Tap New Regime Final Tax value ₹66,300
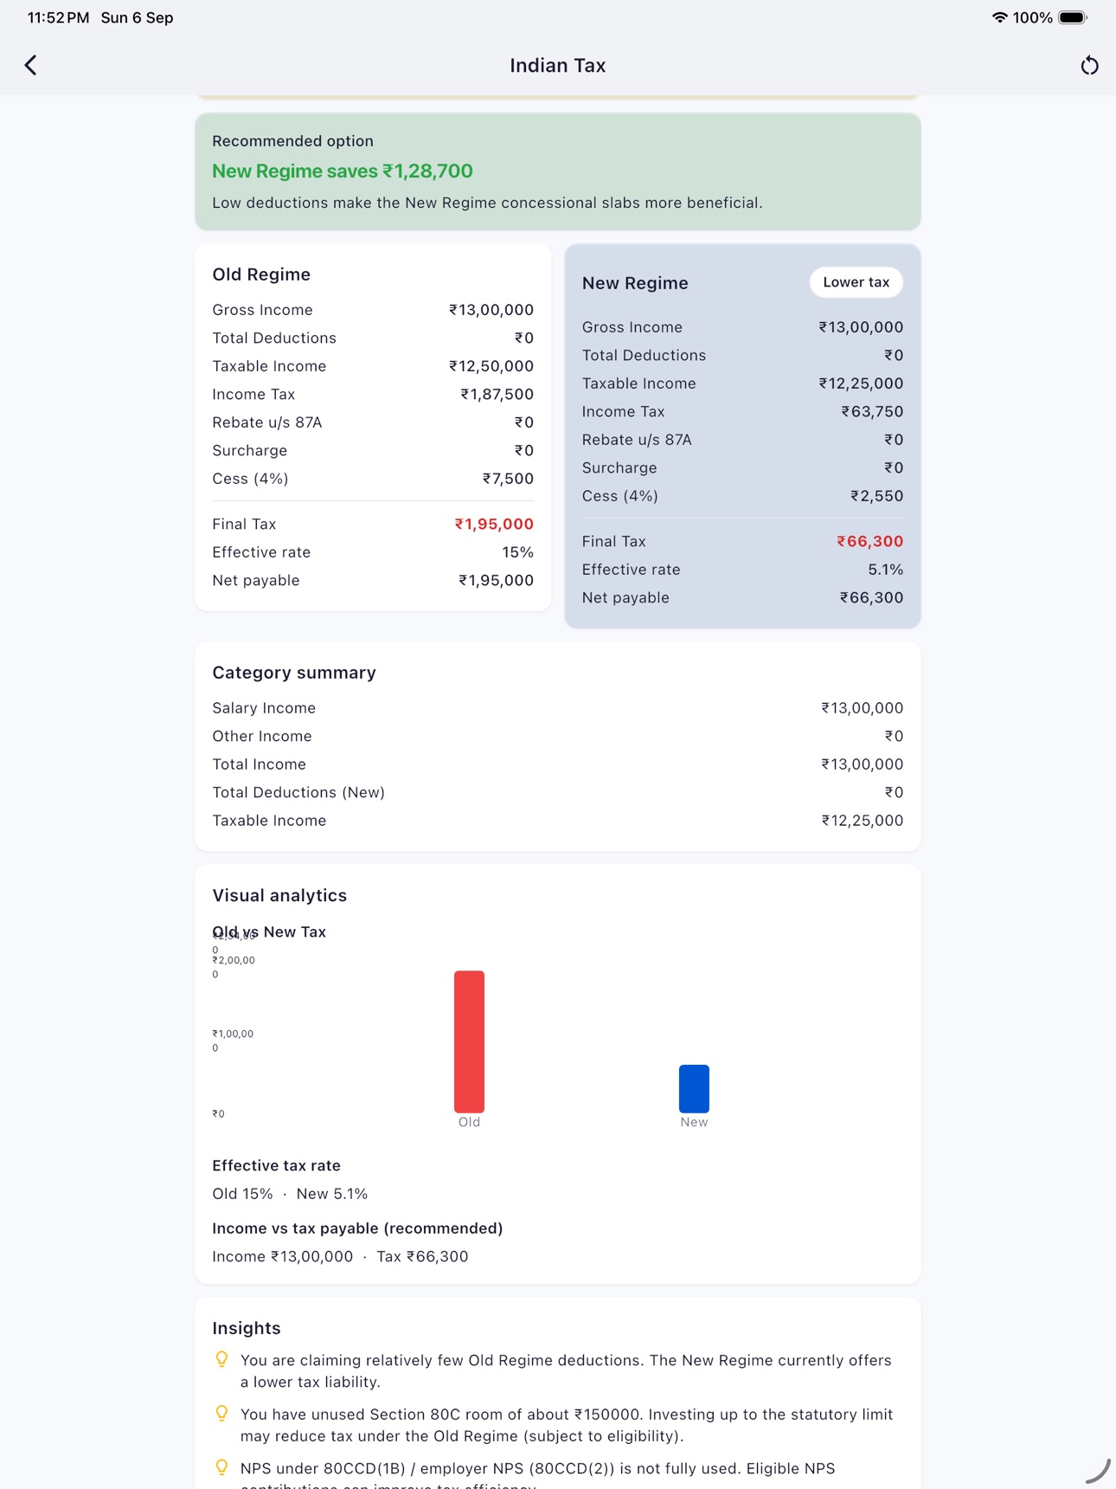 (869, 541)
